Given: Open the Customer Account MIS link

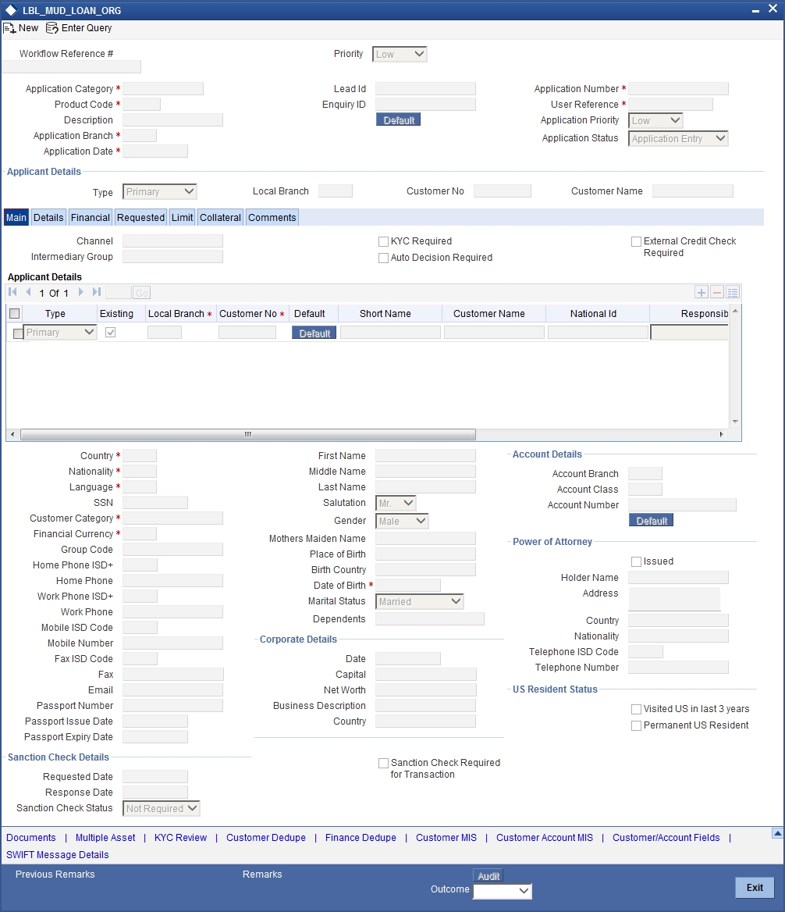Looking at the screenshot, I should point(545,838).
